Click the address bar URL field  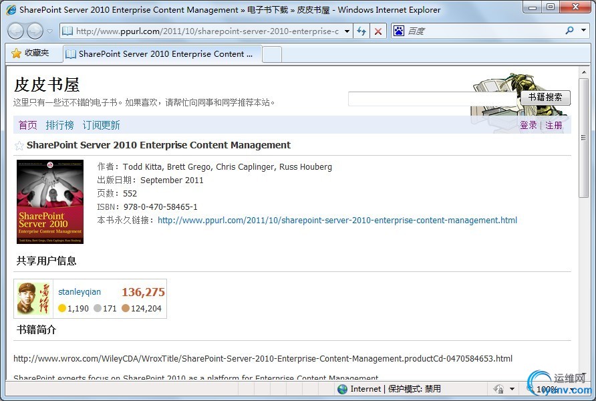pyautogui.click(x=208, y=31)
